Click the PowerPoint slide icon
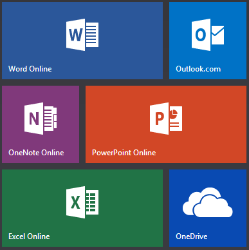 (x=166, y=119)
